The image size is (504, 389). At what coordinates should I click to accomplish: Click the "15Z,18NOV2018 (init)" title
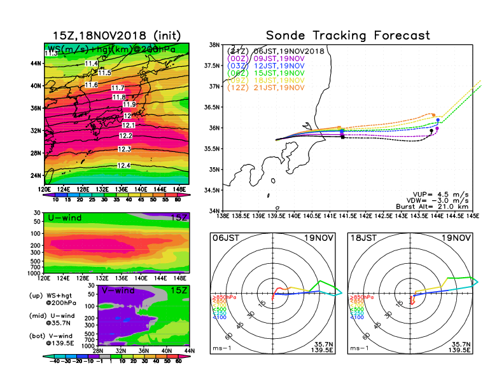click(x=116, y=36)
